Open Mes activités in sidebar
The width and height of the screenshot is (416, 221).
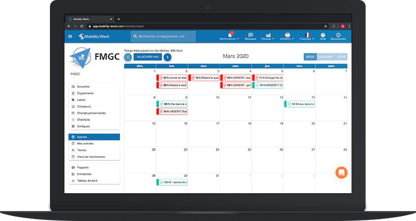(x=94, y=144)
